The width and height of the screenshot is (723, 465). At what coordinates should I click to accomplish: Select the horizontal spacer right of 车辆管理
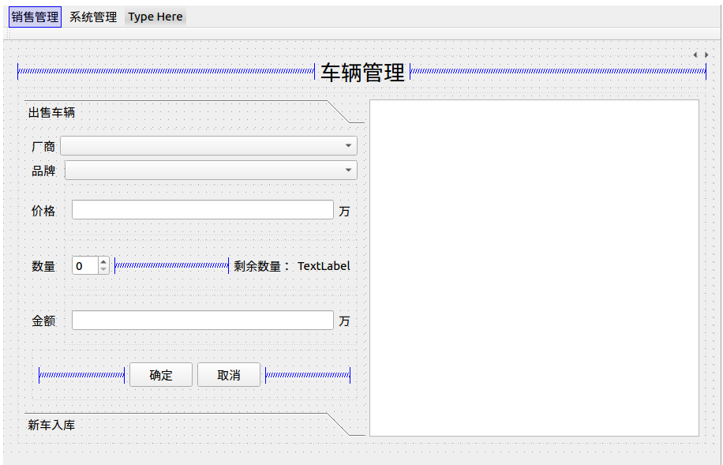(x=558, y=71)
